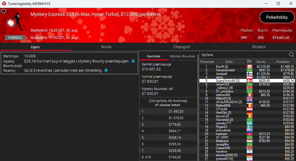Click bounty value $2.218,69
This screenshot has width=296, height=161.
click(263, 67)
